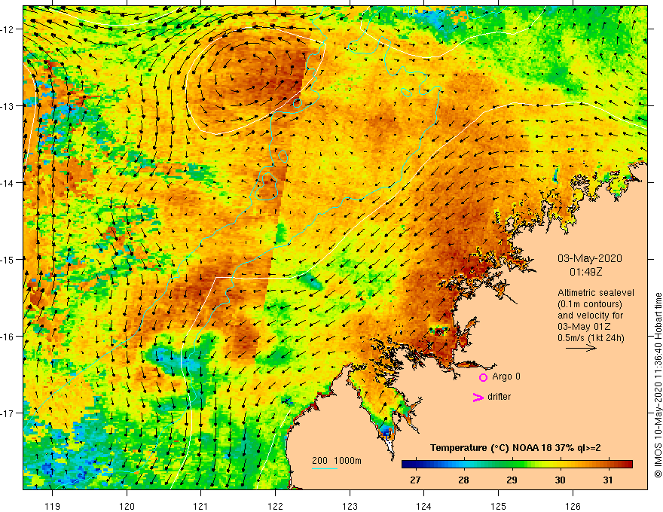The width and height of the screenshot is (663, 512).
Task: Click the 'and velocity for' caption line
Action: 590,315
